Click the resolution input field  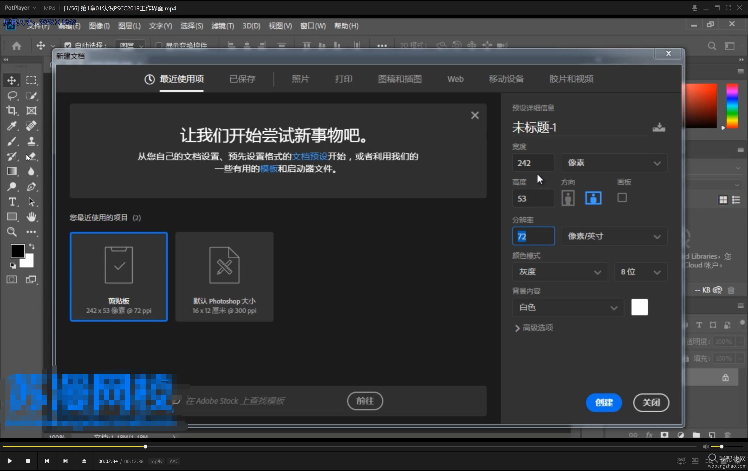(x=533, y=237)
